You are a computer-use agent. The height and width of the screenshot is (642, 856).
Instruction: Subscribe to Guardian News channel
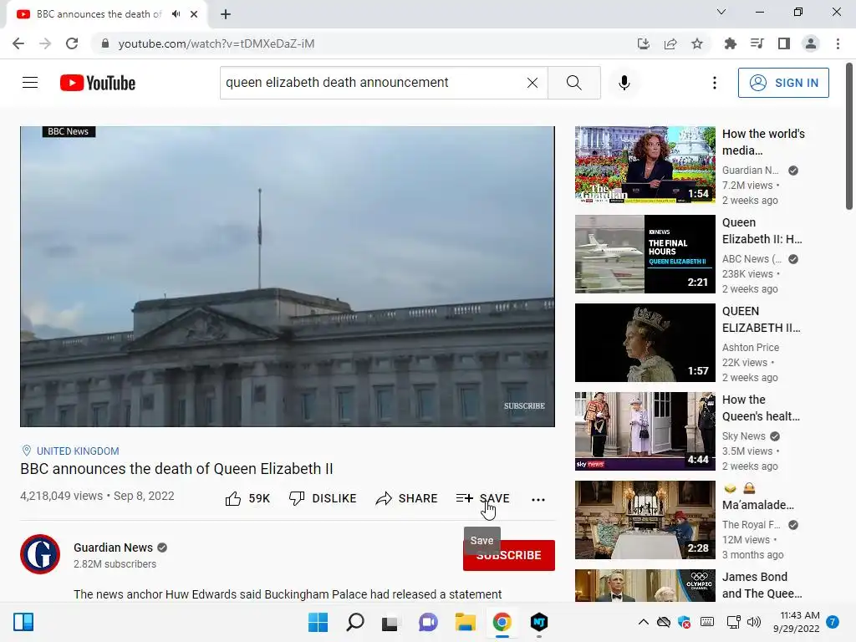tap(509, 555)
